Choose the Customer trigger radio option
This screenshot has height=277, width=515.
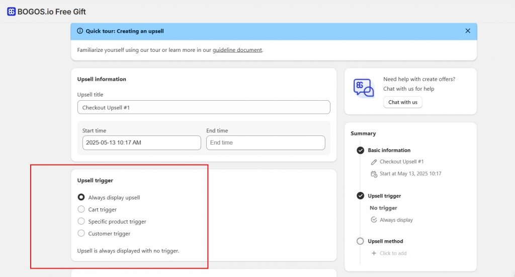coord(81,233)
